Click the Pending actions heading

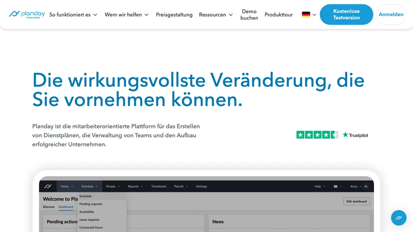62,222
